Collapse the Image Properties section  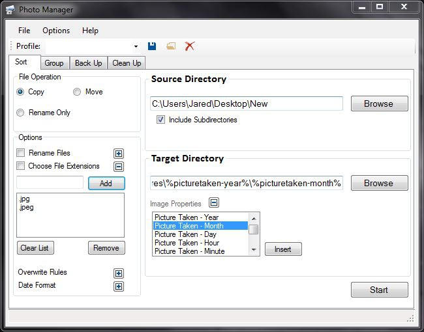[214, 202]
